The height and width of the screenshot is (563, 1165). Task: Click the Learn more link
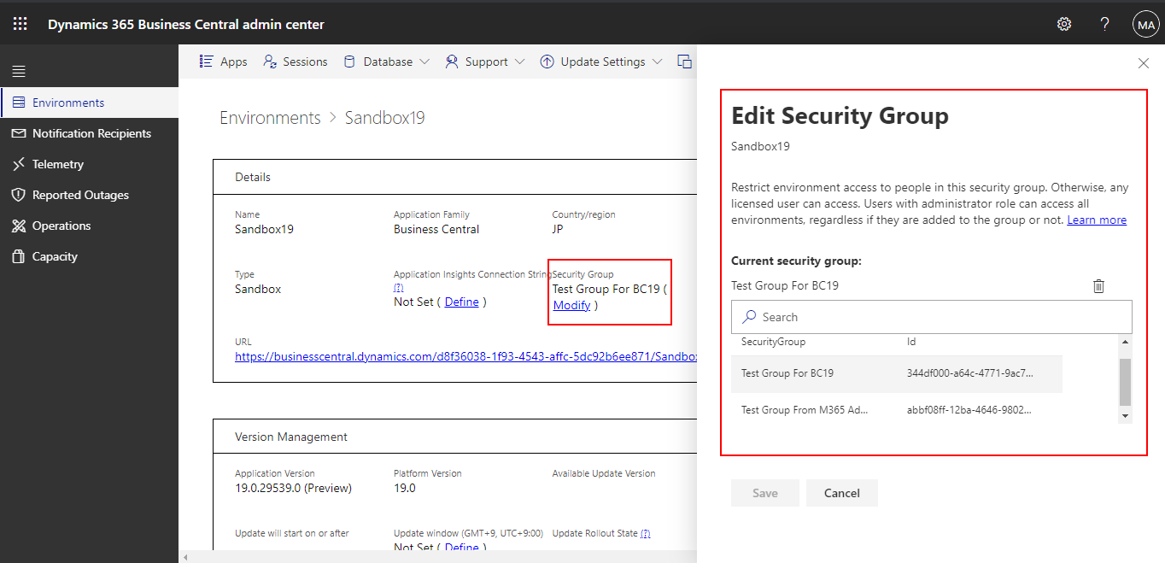[x=1097, y=220]
